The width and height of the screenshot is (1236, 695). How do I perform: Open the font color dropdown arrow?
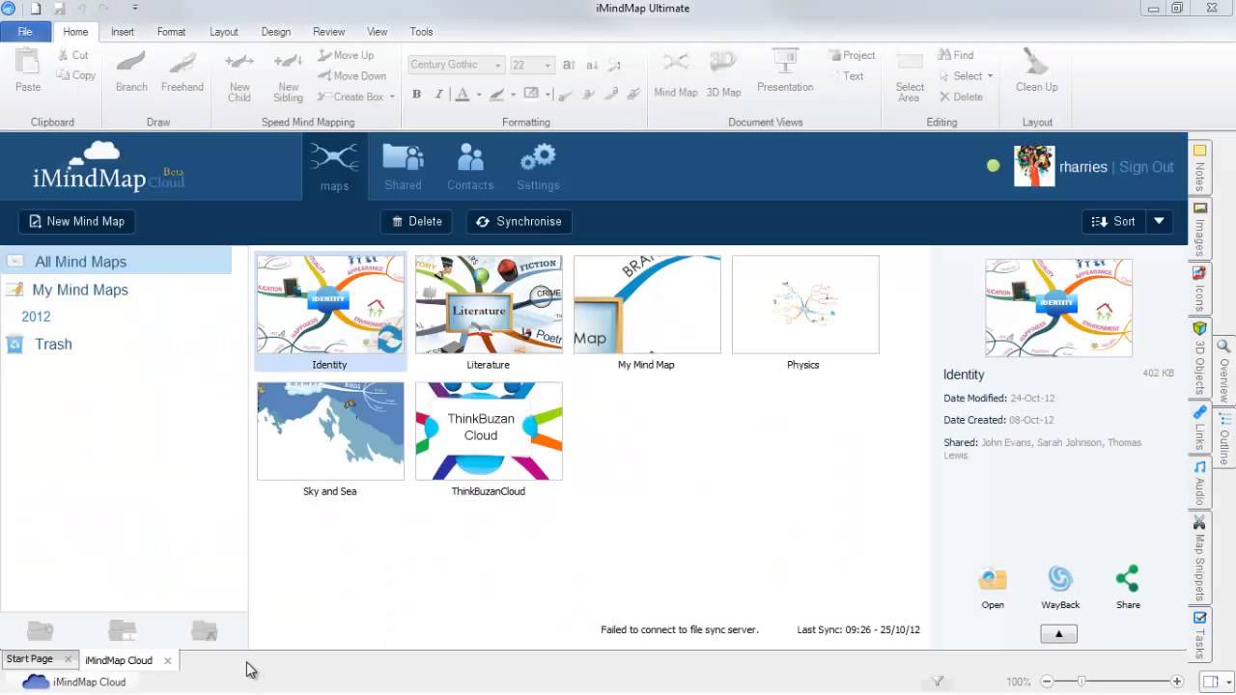pyautogui.click(x=479, y=95)
